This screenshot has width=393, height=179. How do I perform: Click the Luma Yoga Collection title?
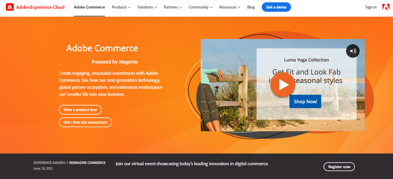click(x=307, y=60)
